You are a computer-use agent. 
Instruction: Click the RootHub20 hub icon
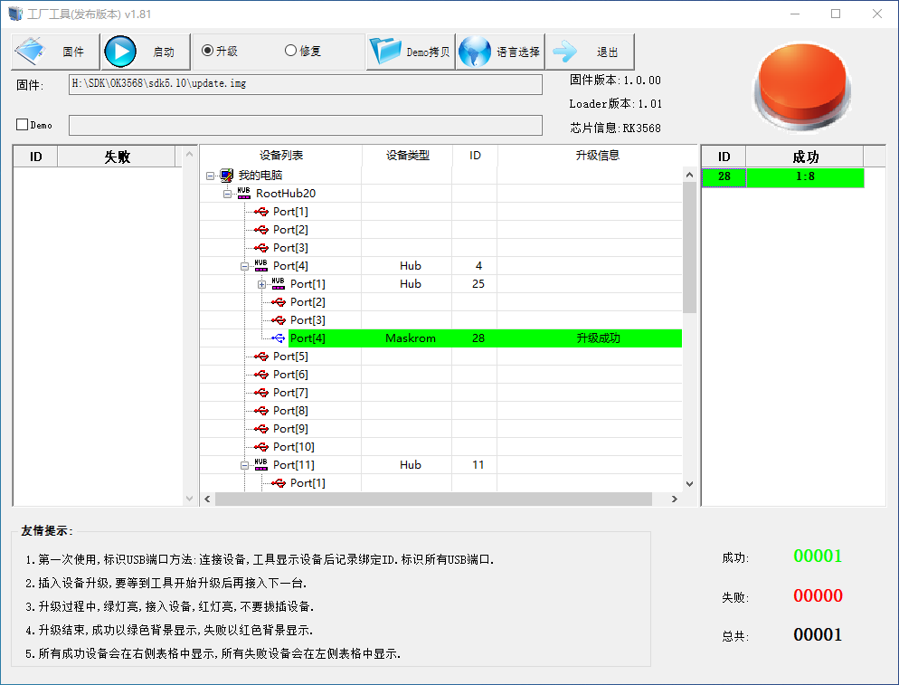pos(244,194)
